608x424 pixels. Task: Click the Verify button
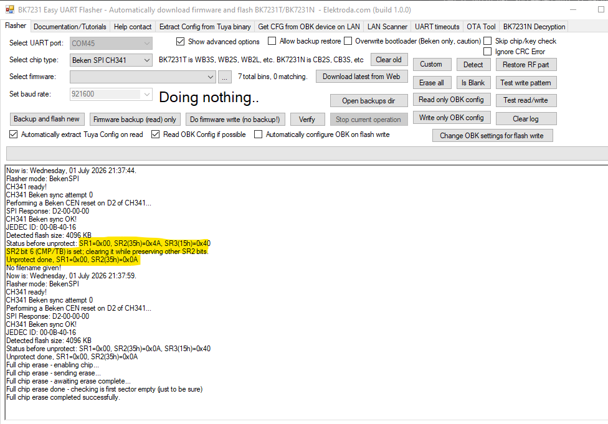[306, 120]
